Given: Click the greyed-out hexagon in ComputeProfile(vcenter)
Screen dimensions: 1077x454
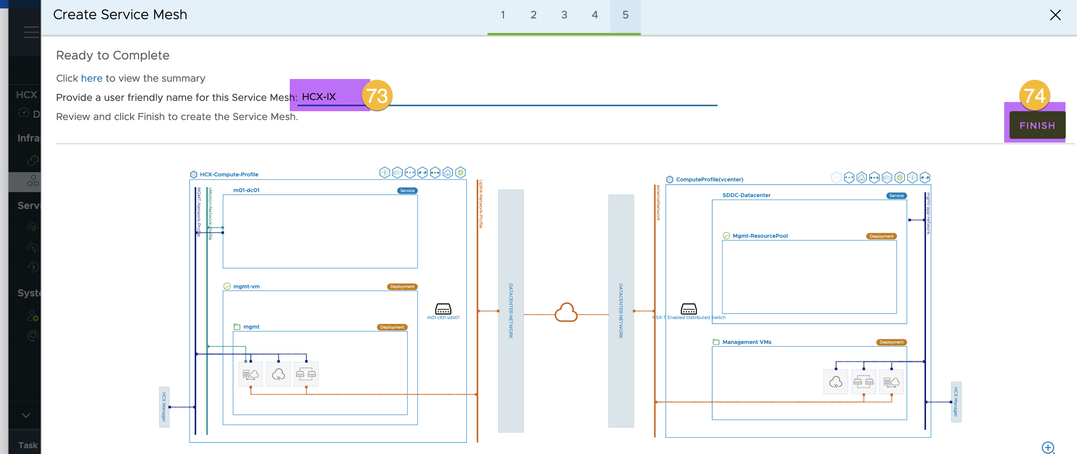Looking at the screenshot, I should pyautogui.click(x=836, y=178).
